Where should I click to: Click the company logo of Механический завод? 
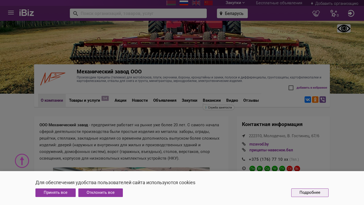pos(53,79)
